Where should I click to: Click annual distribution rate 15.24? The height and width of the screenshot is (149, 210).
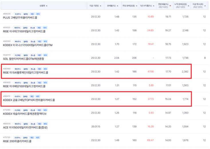pos(168,99)
